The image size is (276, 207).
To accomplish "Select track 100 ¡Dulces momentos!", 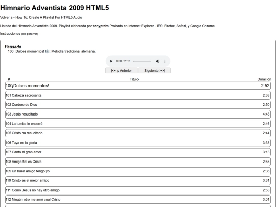I will click(138, 86).
